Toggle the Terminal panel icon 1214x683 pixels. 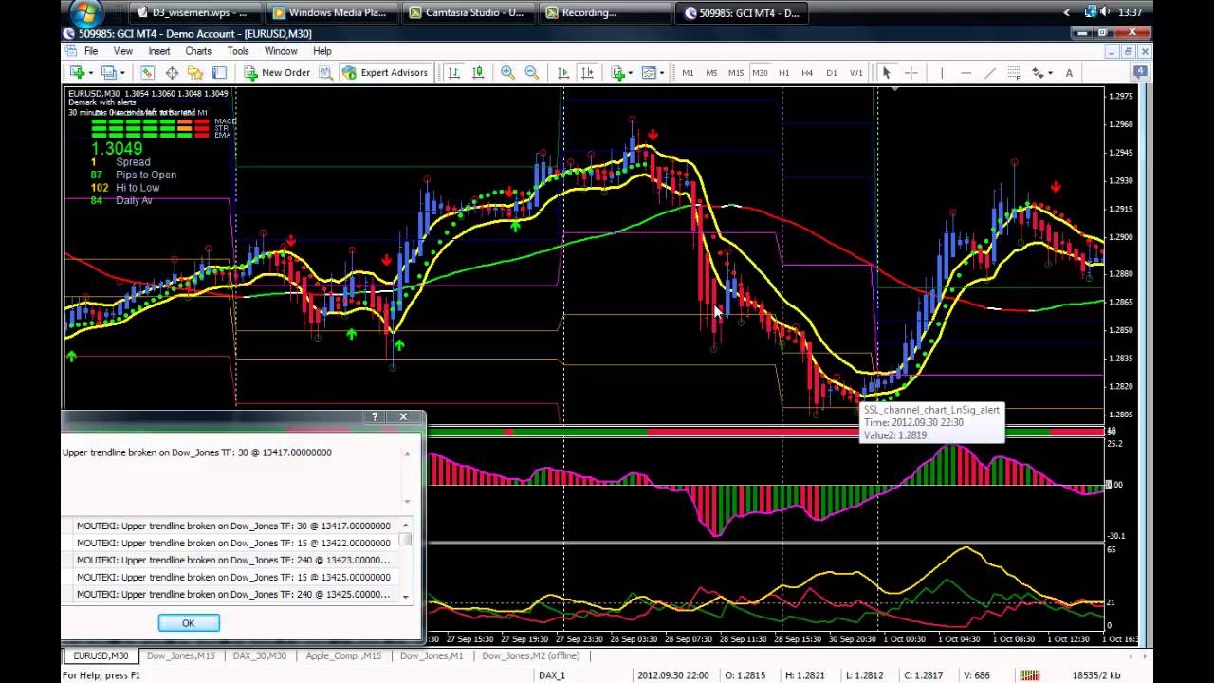(219, 73)
